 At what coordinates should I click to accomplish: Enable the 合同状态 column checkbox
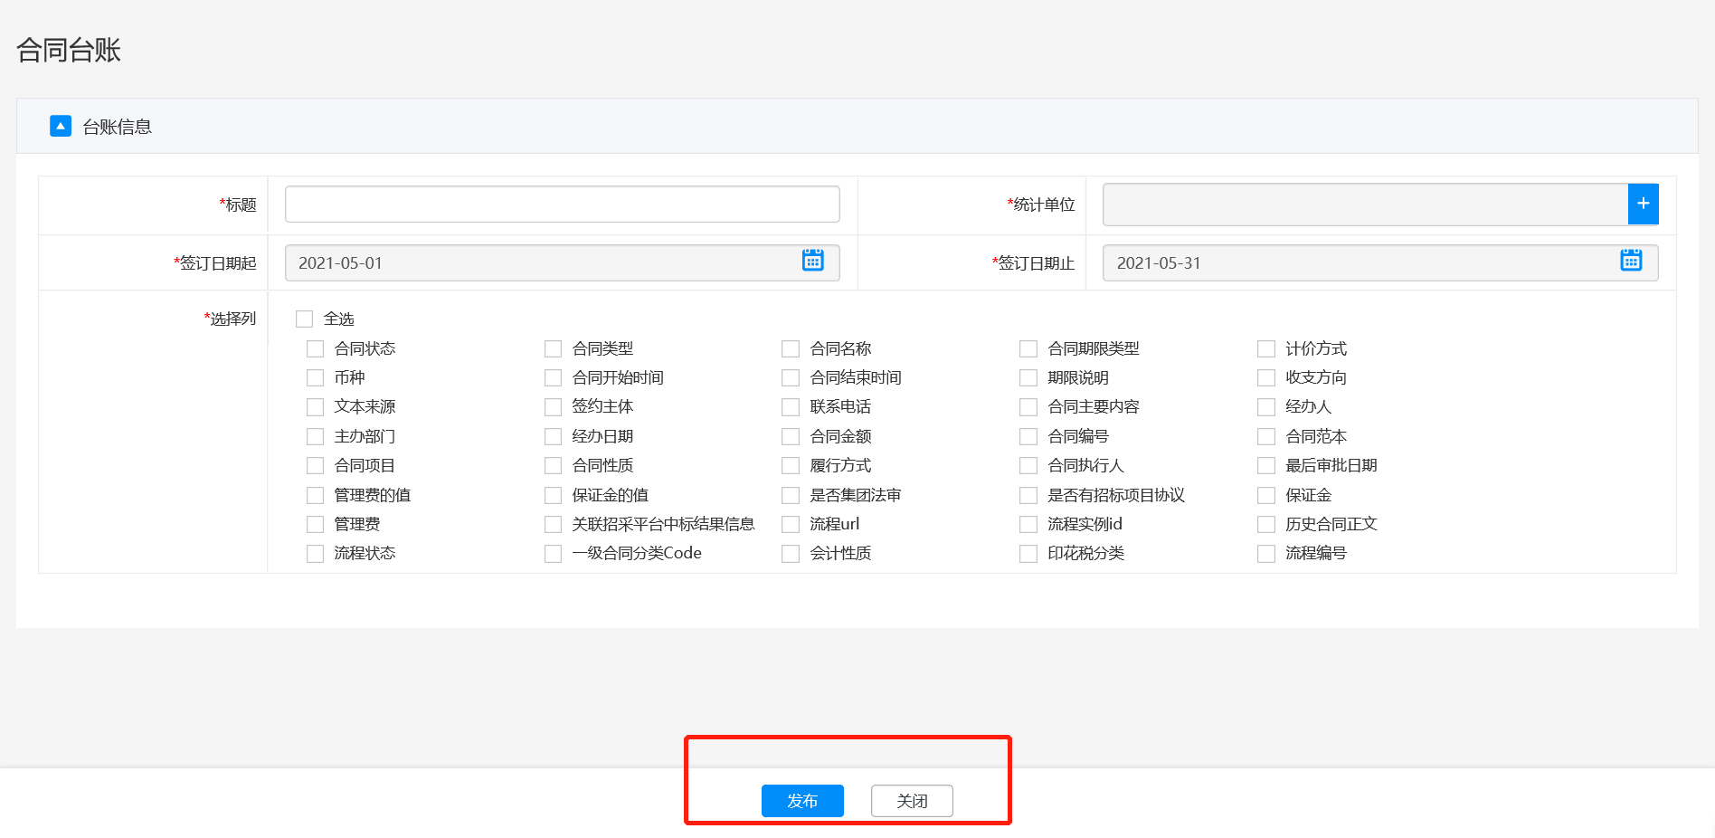(x=316, y=349)
